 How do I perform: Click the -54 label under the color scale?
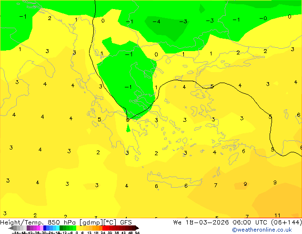15,233
